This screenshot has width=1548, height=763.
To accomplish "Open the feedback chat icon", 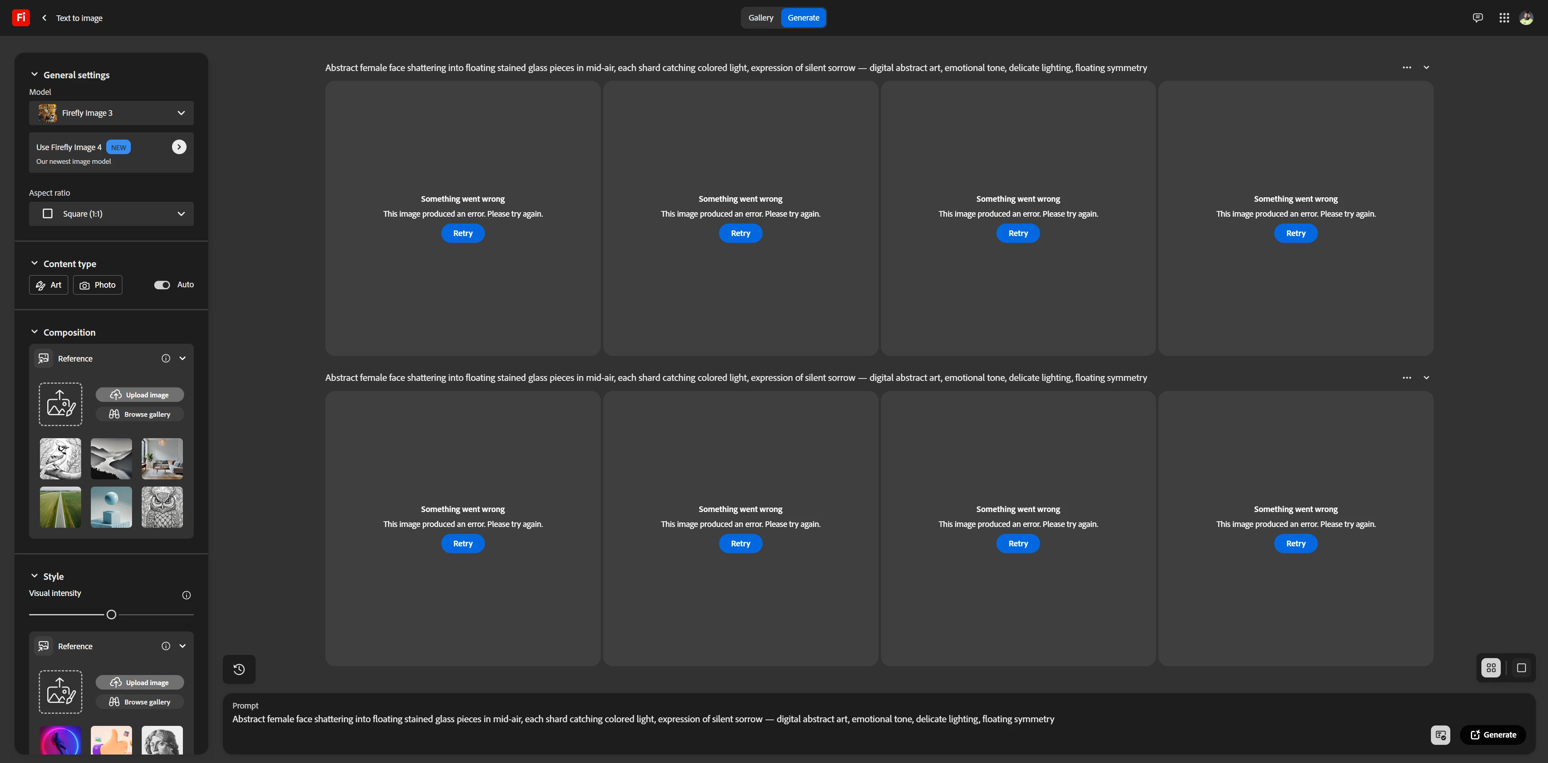I will pyautogui.click(x=1477, y=17).
